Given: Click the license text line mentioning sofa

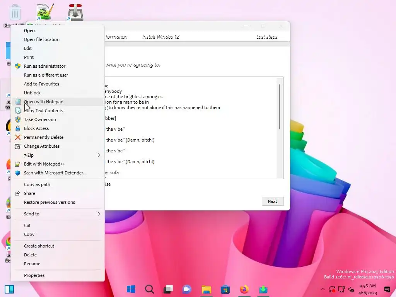Looking at the screenshot, I should tap(112, 172).
